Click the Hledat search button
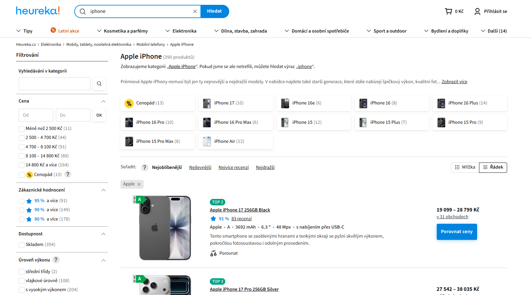Screen dimensions: 531x295 click(x=215, y=11)
